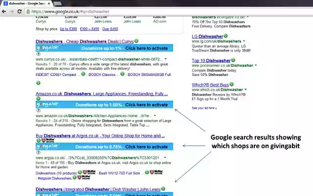The image size is (313, 196).
Task: Click the green check icon next to Top 10 Dishwasher
Action: point(233,60)
